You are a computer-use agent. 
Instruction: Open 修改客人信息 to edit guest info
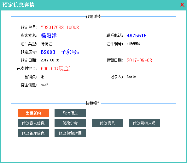click(33, 123)
